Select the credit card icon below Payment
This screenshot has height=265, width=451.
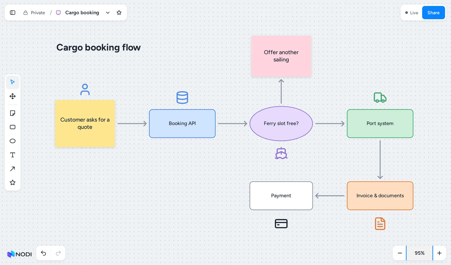[281, 224]
